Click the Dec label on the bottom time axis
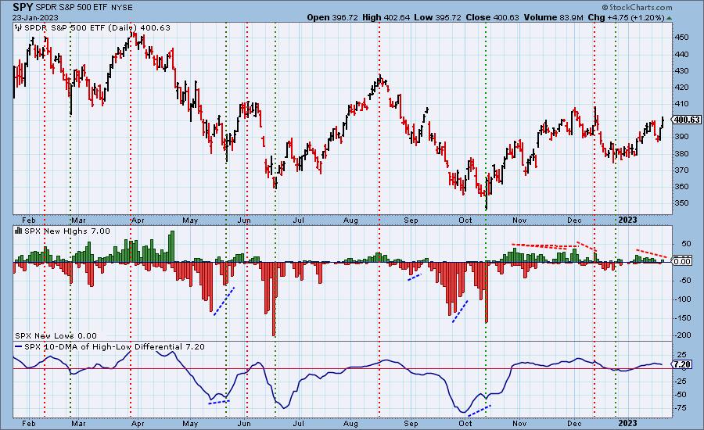 click(x=574, y=423)
